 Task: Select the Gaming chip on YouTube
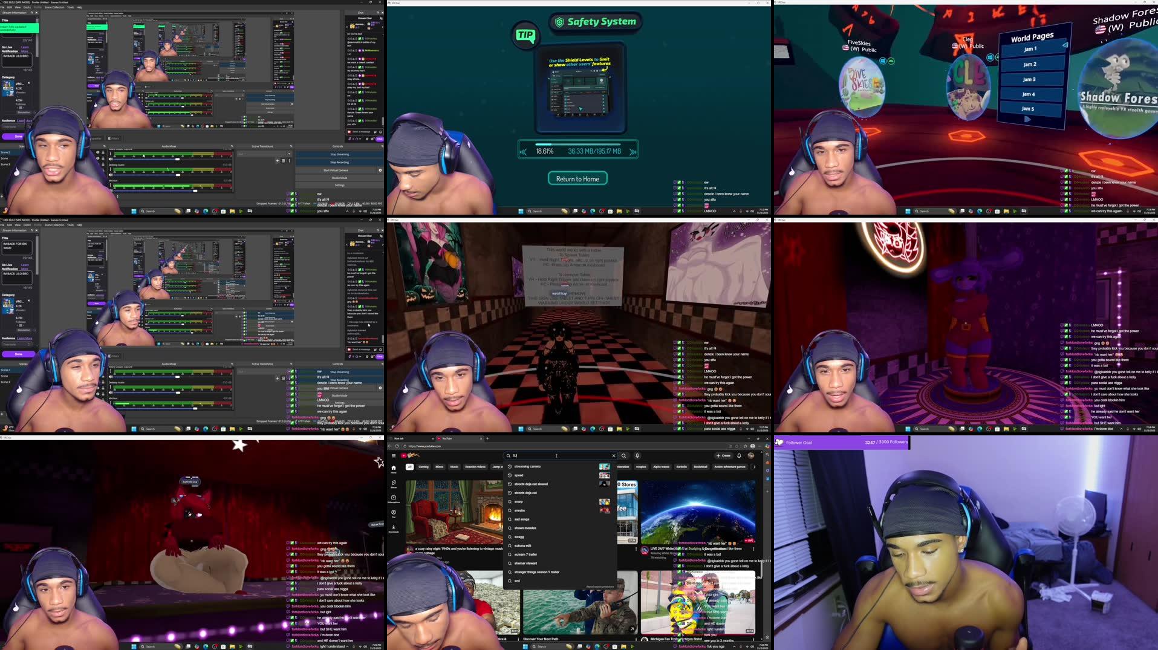coord(423,467)
